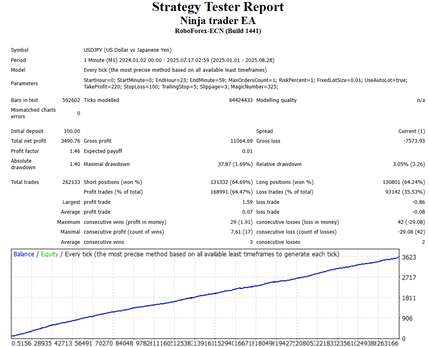This screenshot has width=429, height=347.
Task: Click average loss trade value '-0.08'
Action: (419, 212)
